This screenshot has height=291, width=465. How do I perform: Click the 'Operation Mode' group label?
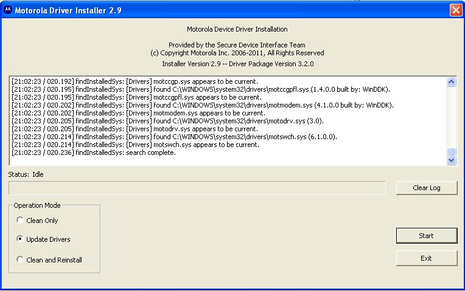coord(37,205)
